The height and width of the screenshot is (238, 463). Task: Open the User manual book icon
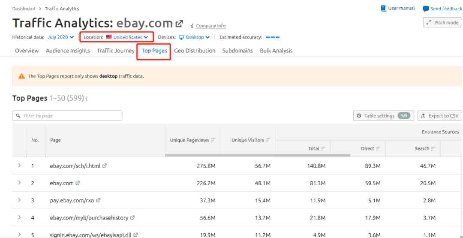pyautogui.click(x=384, y=8)
